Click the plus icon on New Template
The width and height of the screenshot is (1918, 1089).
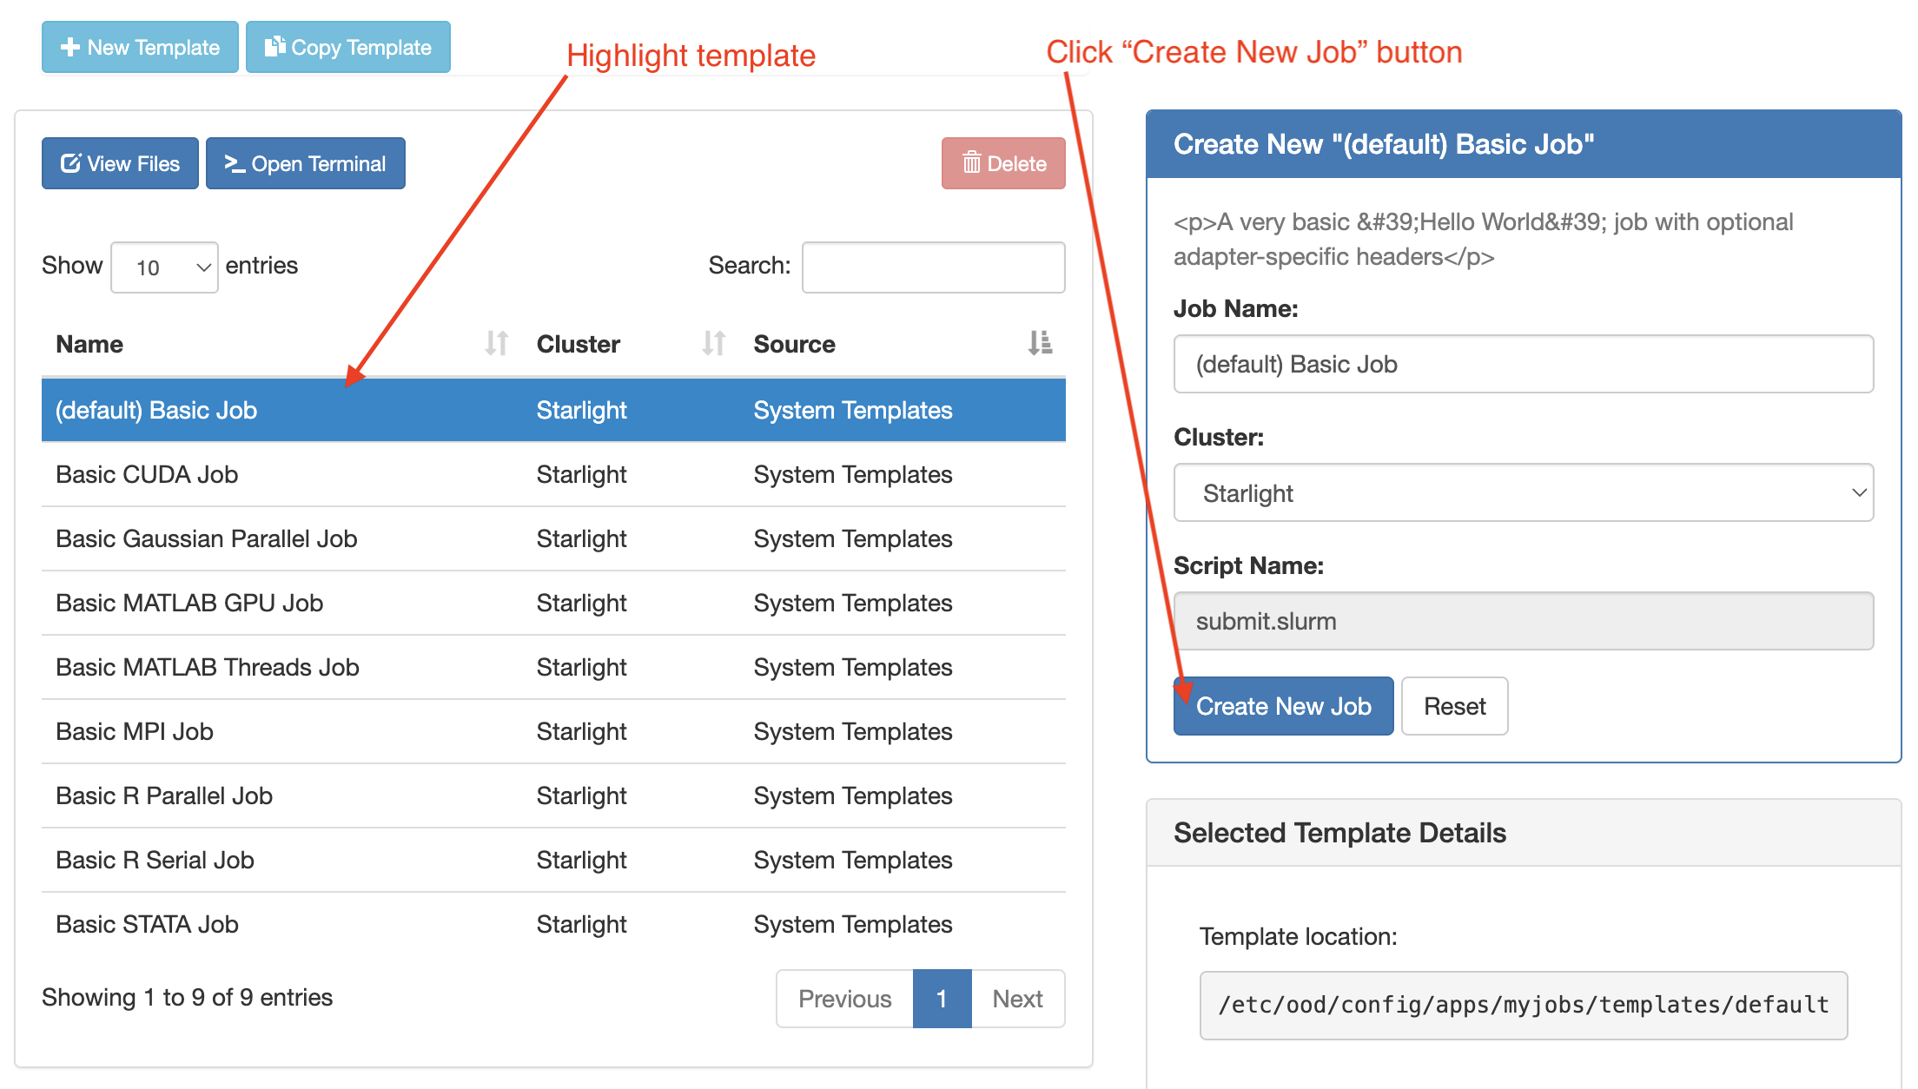(x=70, y=48)
